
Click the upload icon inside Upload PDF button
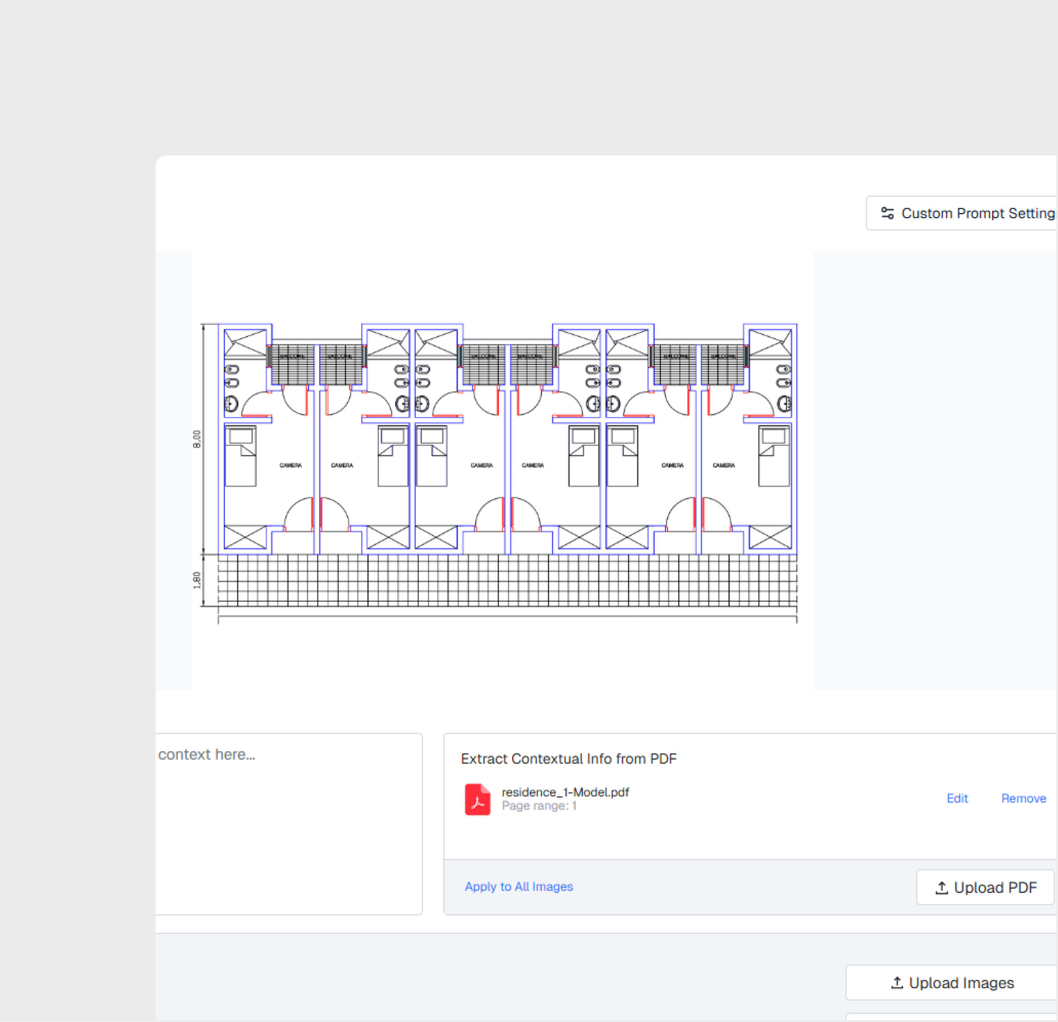pos(942,886)
